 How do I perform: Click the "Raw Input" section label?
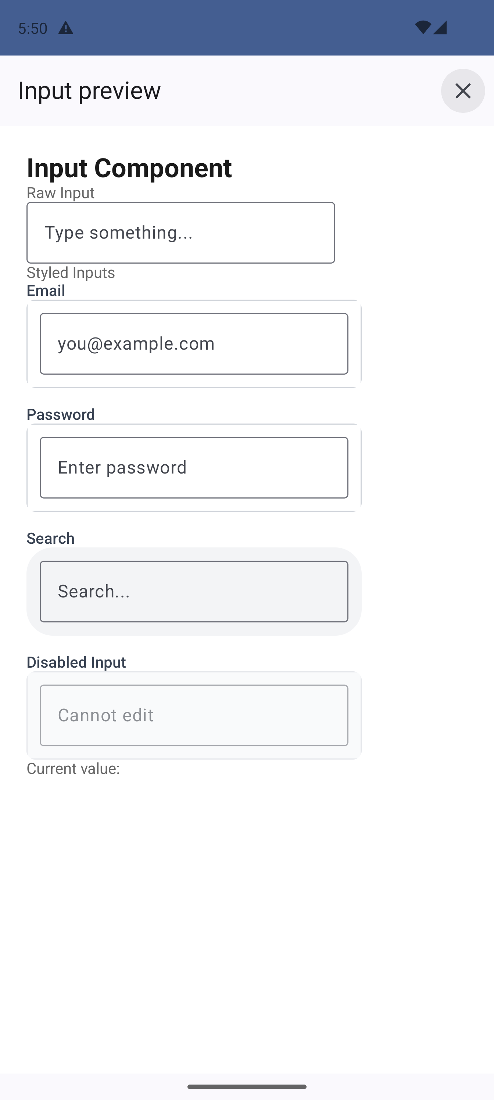60,193
